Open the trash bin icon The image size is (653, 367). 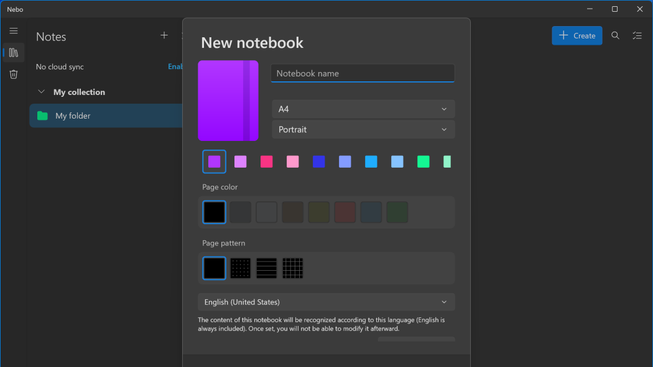pyautogui.click(x=14, y=75)
